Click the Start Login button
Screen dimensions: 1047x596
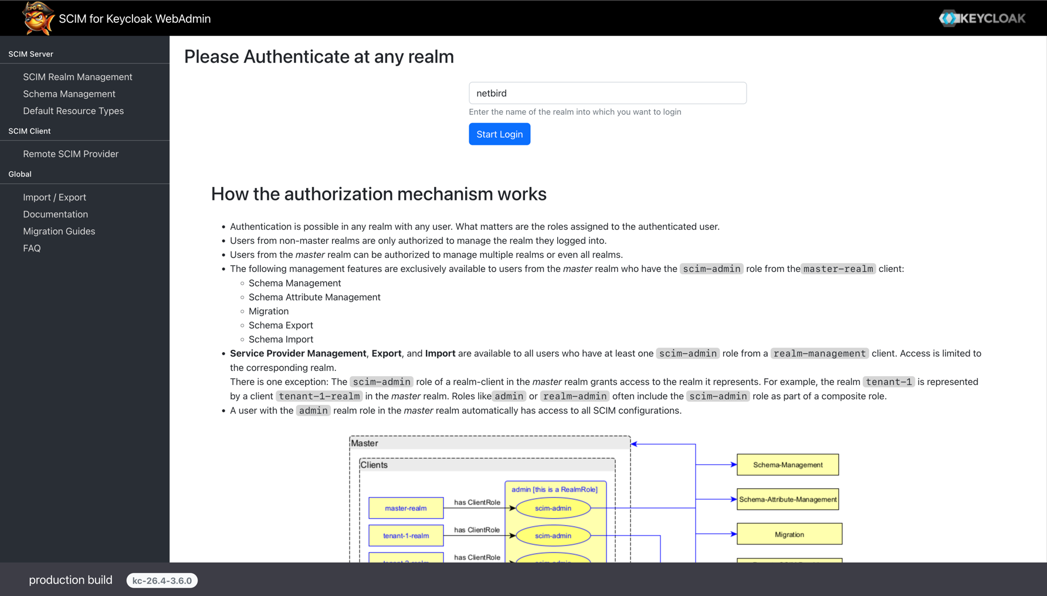click(499, 134)
